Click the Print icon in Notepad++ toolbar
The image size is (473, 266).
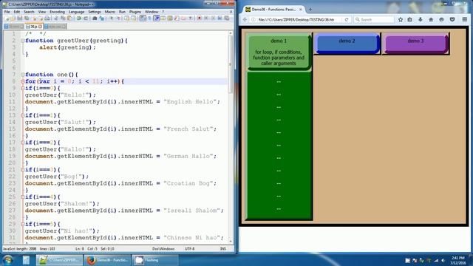point(47,18)
